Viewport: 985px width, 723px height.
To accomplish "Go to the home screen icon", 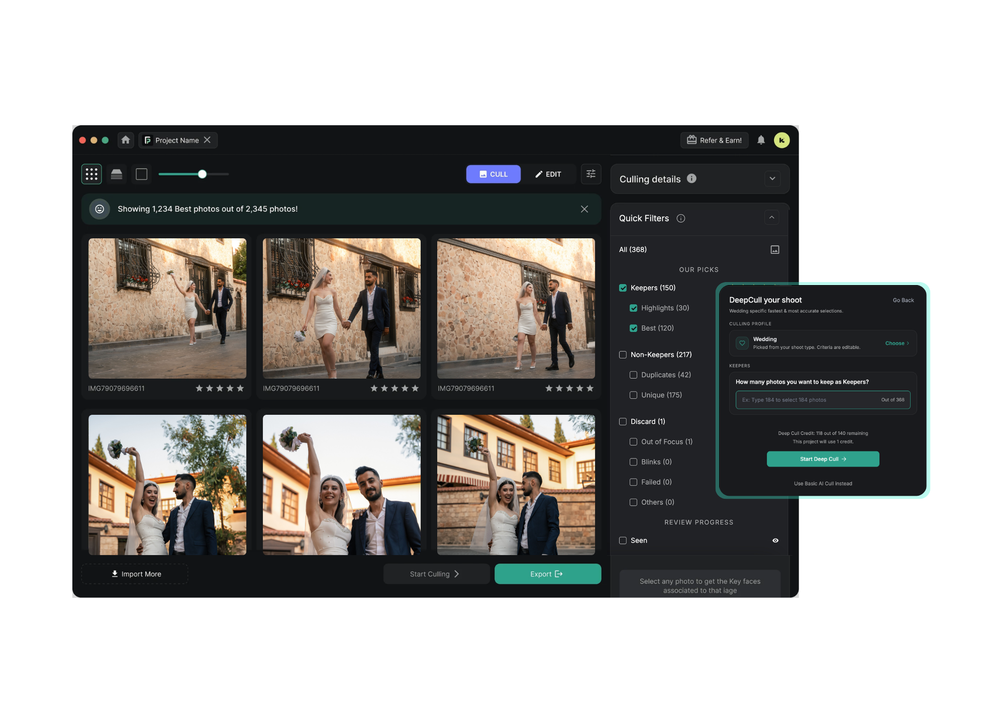I will (126, 140).
